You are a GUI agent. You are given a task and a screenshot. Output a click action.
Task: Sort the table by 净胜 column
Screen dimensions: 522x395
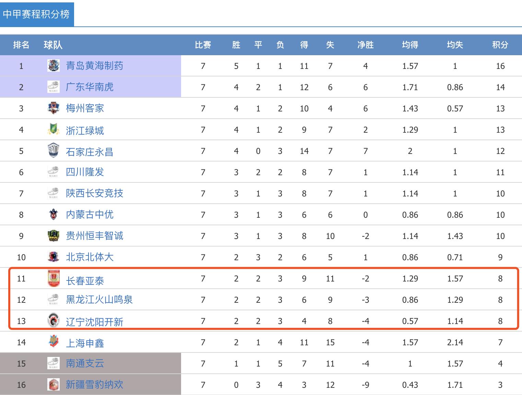point(365,45)
